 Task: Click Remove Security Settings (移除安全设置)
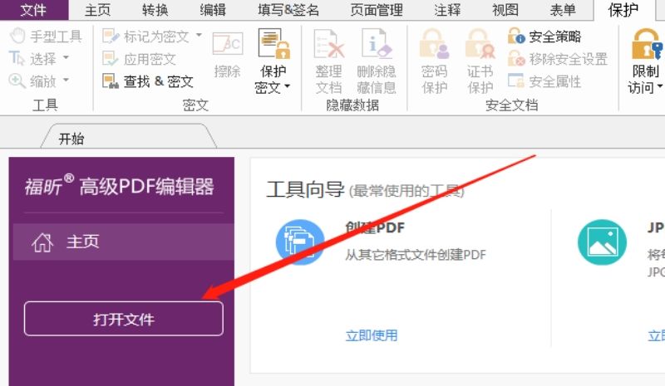(x=558, y=58)
